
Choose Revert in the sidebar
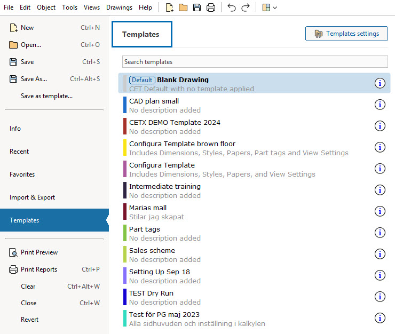(54, 320)
